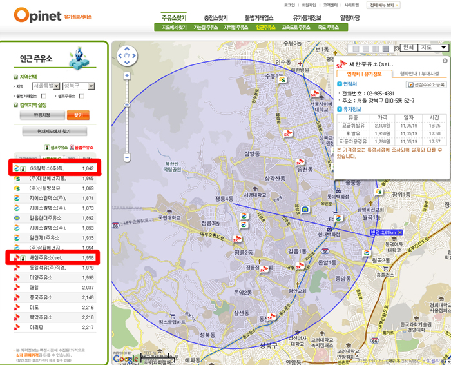Click the Hyundai Oilbank logo beside 길음현대주유소
The image size is (451, 365).
coord(17,218)
